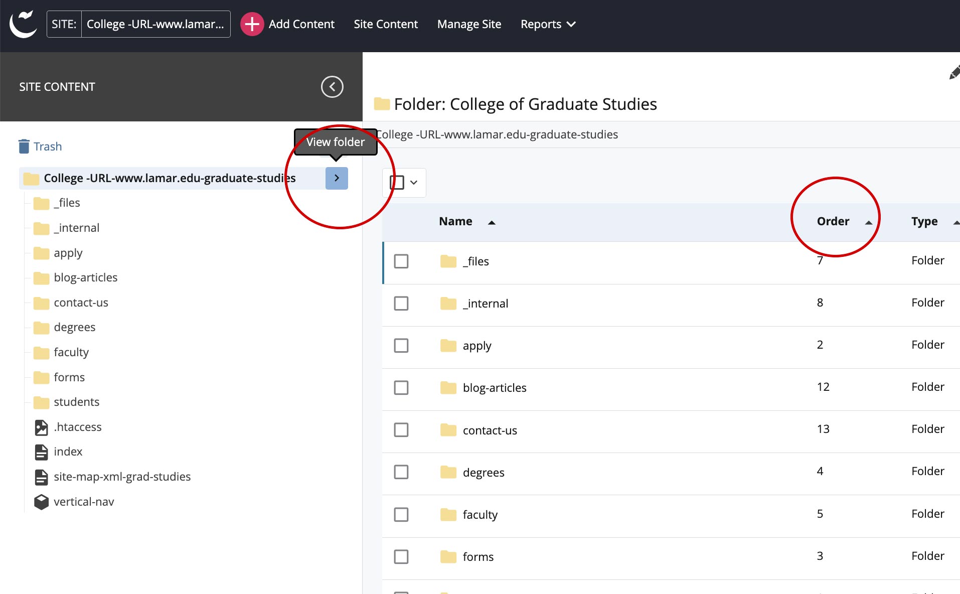The width and height of the screenshot is (960, 594).
Task: Open the blog-articles folder in the list
Action: point(494,388)
